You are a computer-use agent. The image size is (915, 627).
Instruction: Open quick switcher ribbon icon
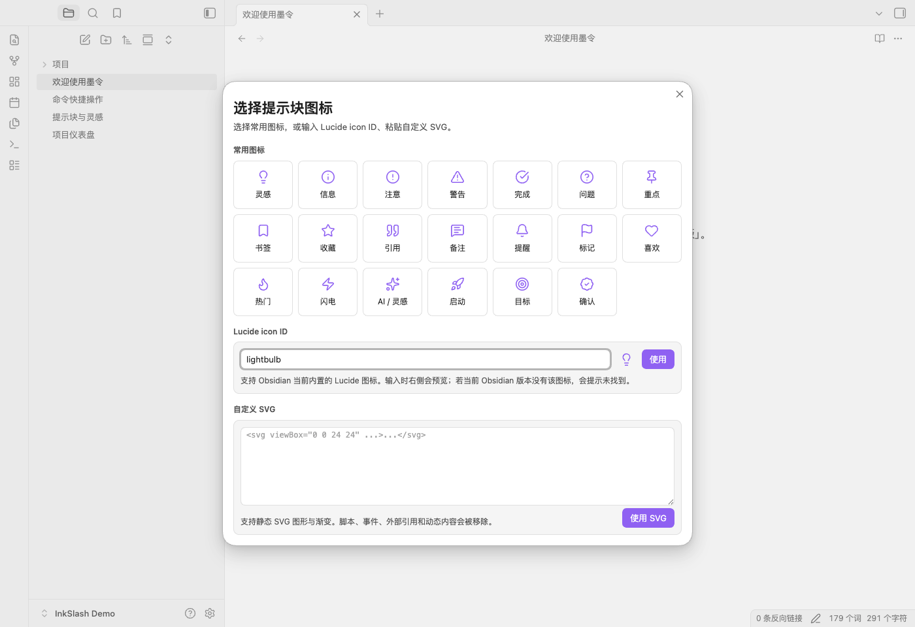coord(14,40)
